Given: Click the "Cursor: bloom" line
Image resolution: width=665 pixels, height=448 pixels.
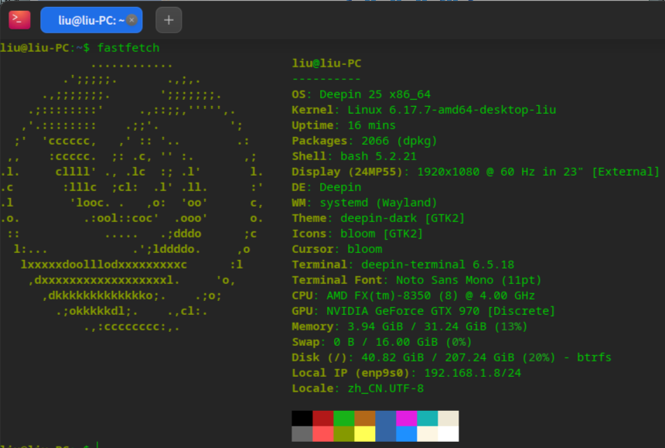Looking at the screenshot, I should (337, 249).
